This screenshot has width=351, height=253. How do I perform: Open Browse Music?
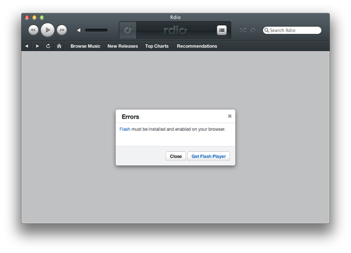pos(85,46)
